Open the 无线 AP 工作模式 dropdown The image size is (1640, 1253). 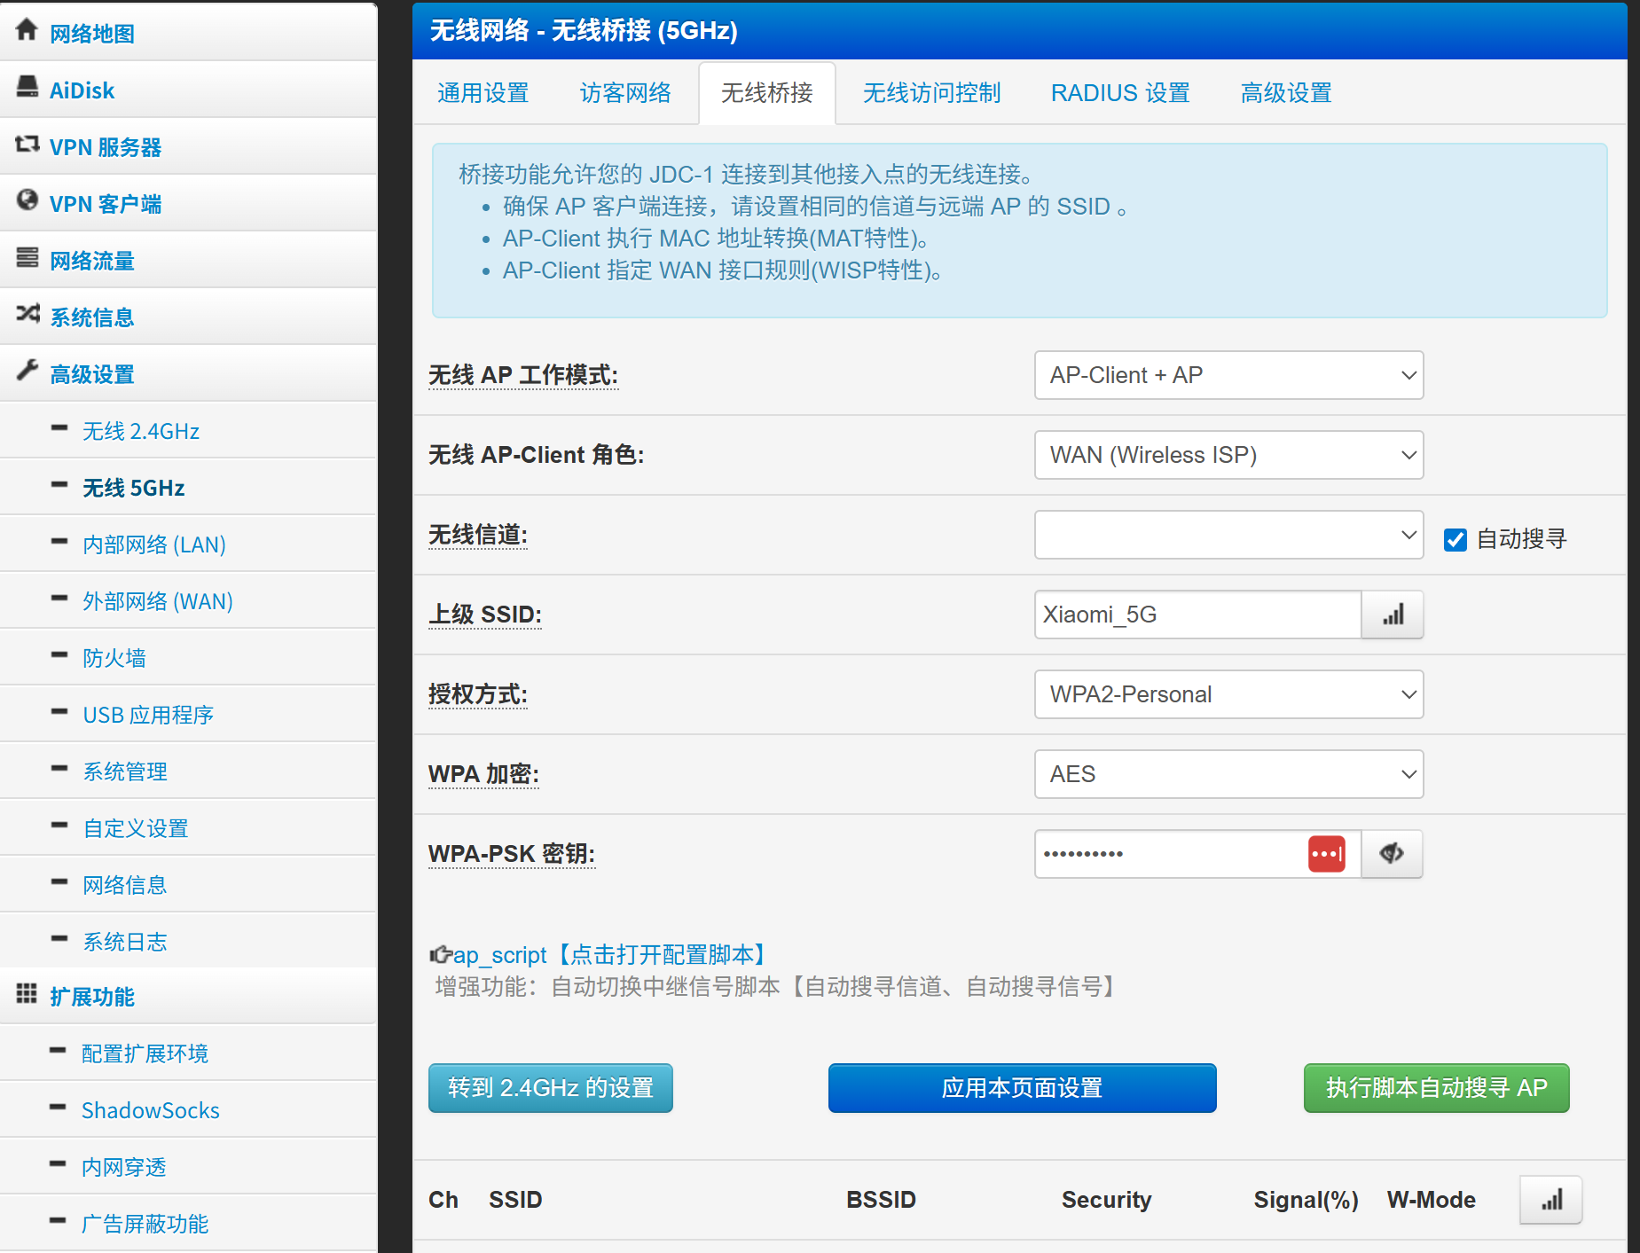point(1228,375)
